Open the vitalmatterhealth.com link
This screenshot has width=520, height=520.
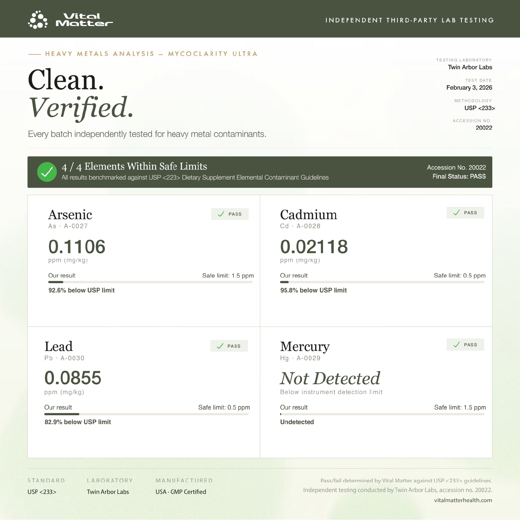click(x=463, y=500)
